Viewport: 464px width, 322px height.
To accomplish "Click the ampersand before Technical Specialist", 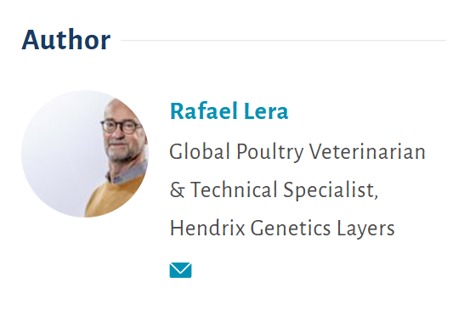I will pos(178,190).
